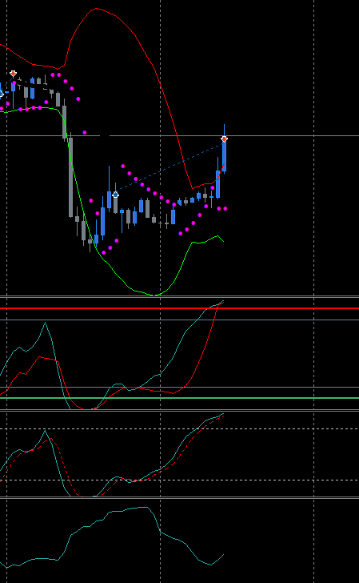The height and width of the screenshot is (583, 359).
Task: Select the gray horizontal price line on main chart
Action: [x=179, y=136]
